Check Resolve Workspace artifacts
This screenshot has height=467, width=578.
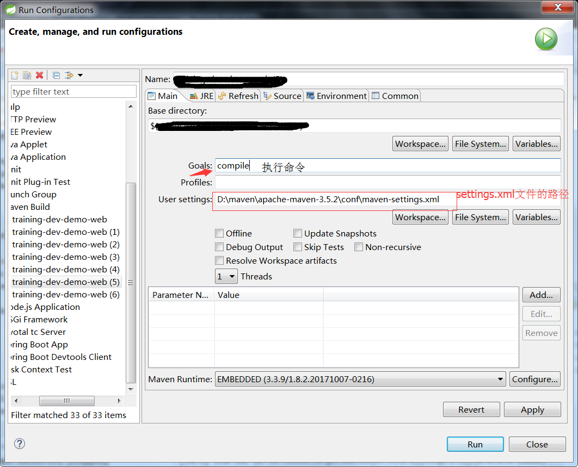coord(219,261)
